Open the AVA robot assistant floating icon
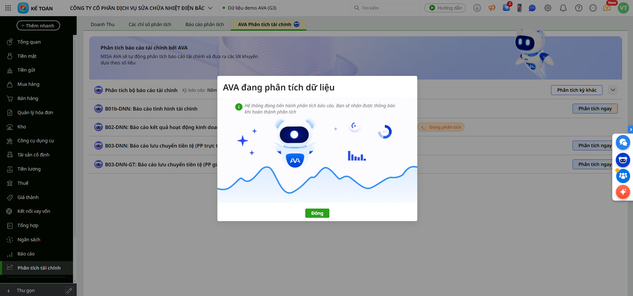Image resolution: width=633 pixels, height=296 pixels. click(623, 160)
